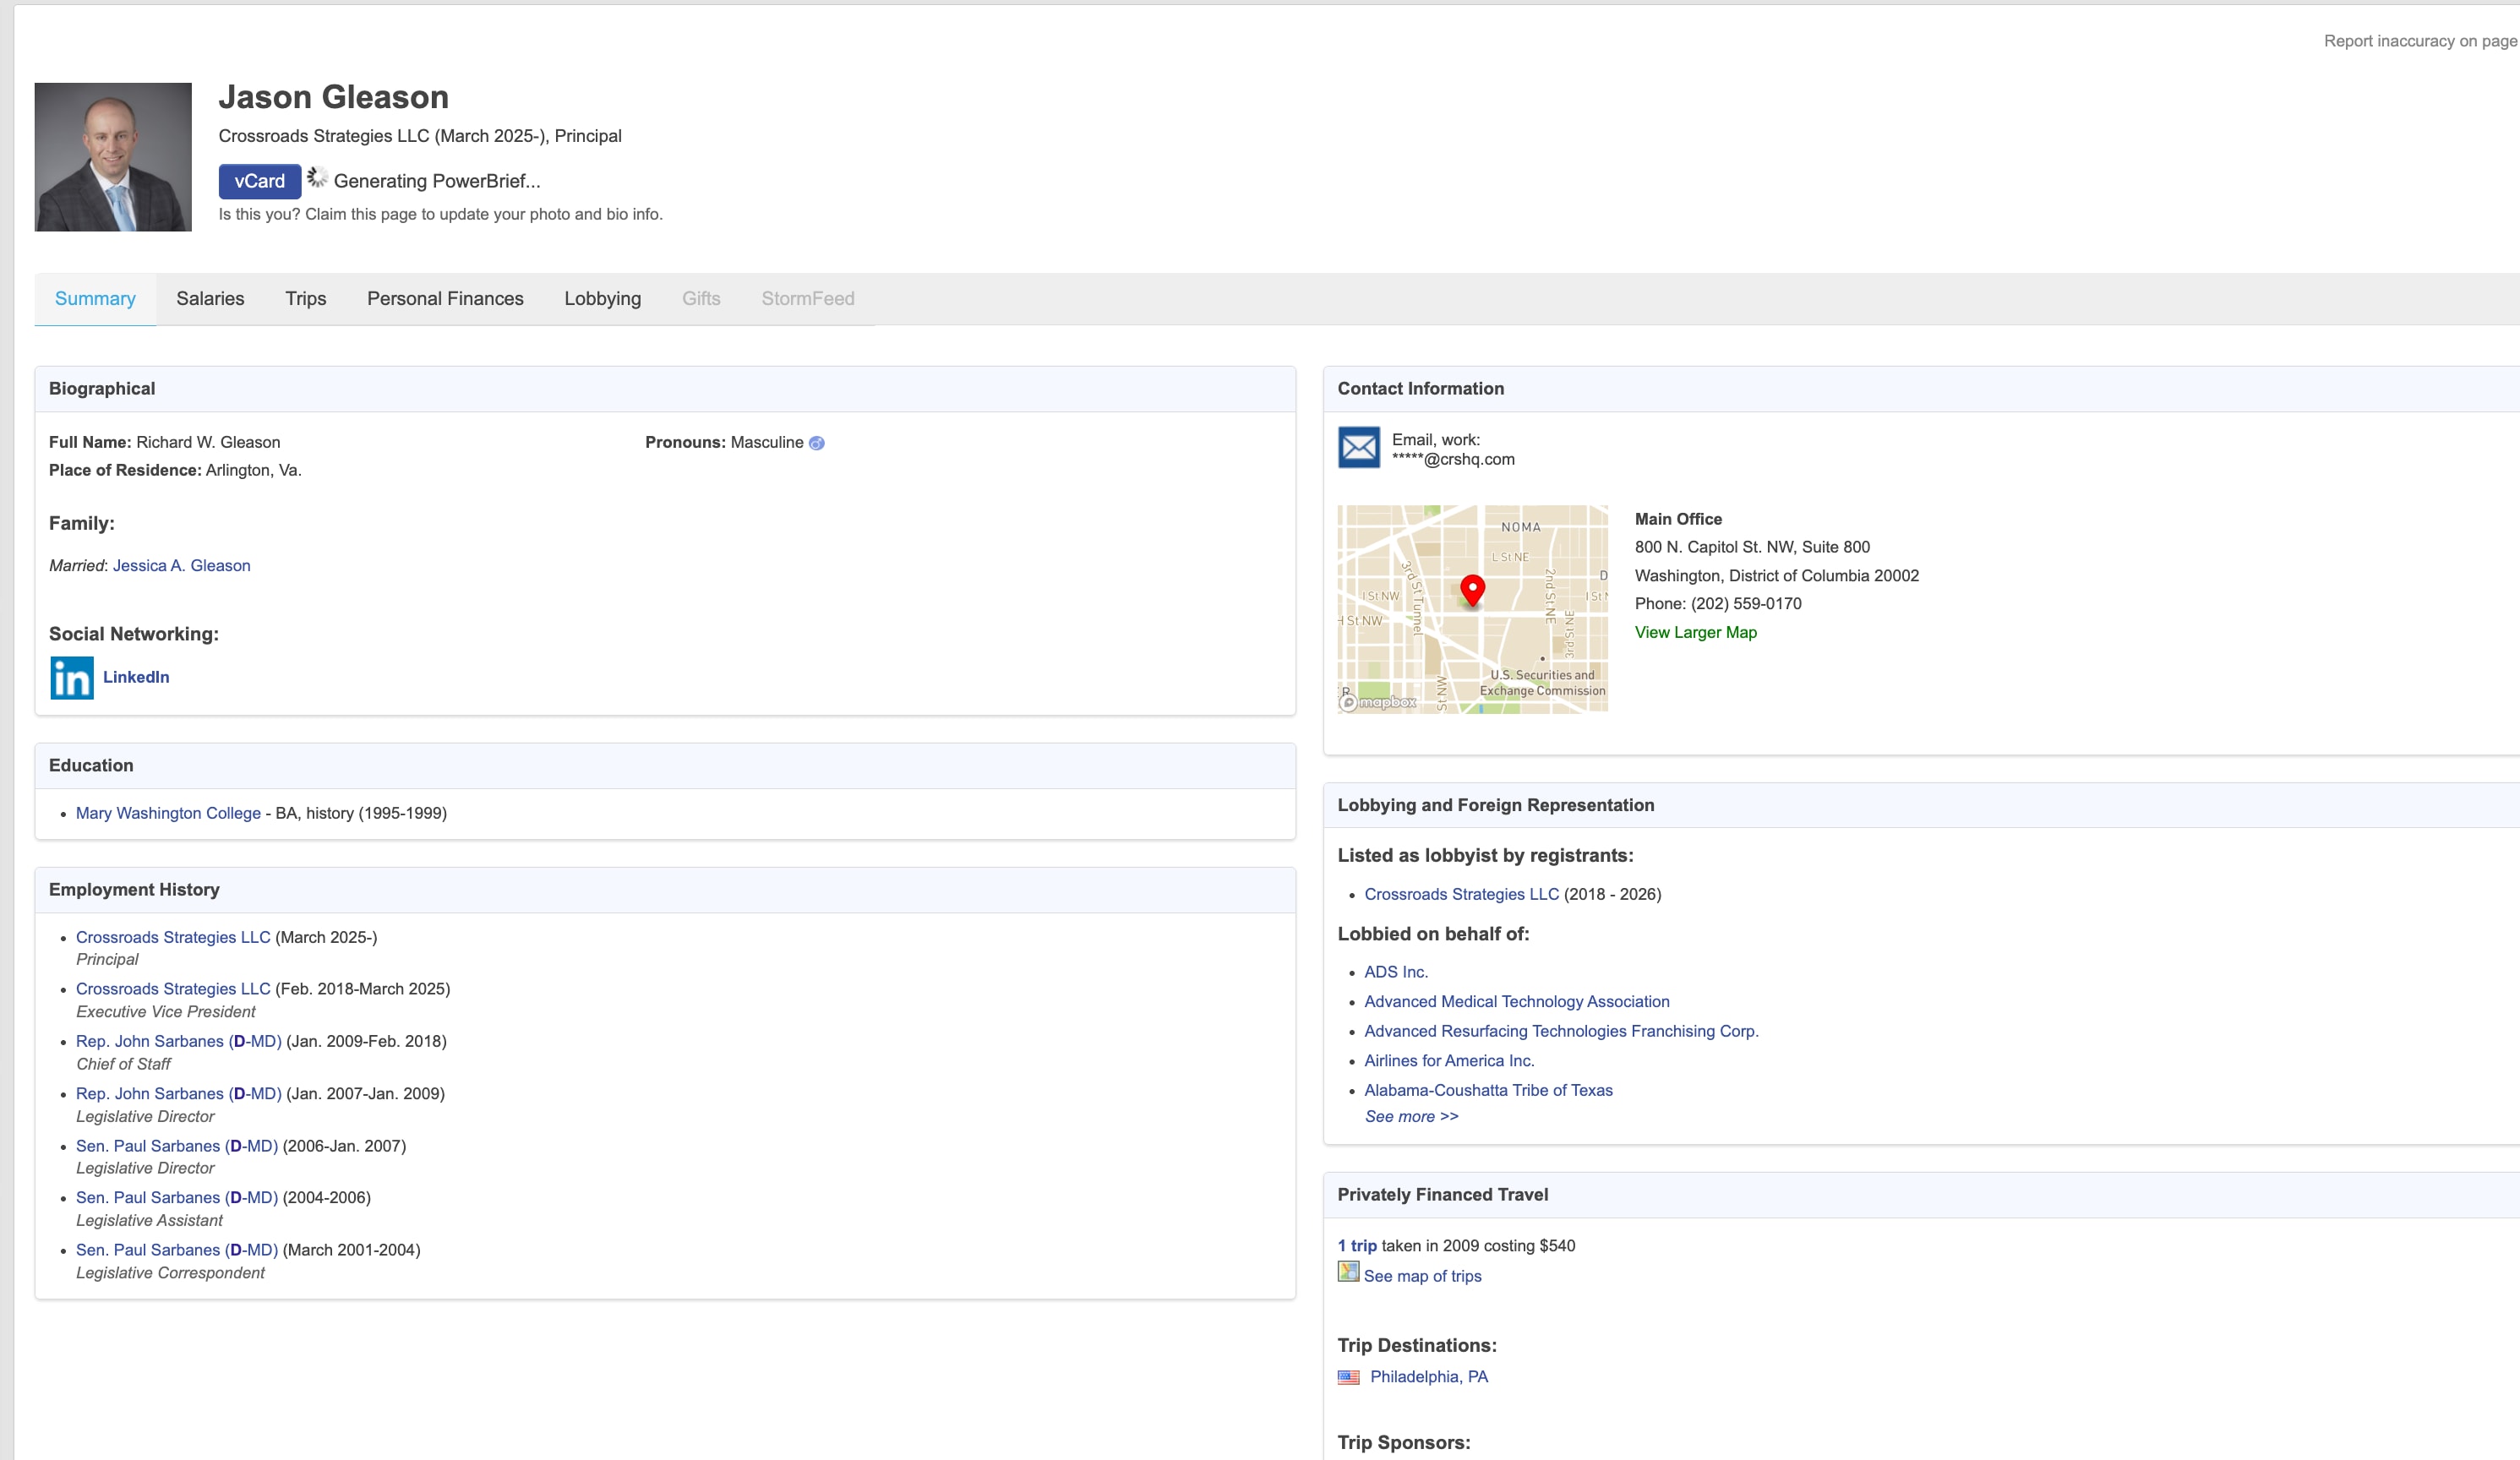
Task: Open Crossroads Strategies LLC registrant link (2018 - 2026)
Action: (1461, 894)
